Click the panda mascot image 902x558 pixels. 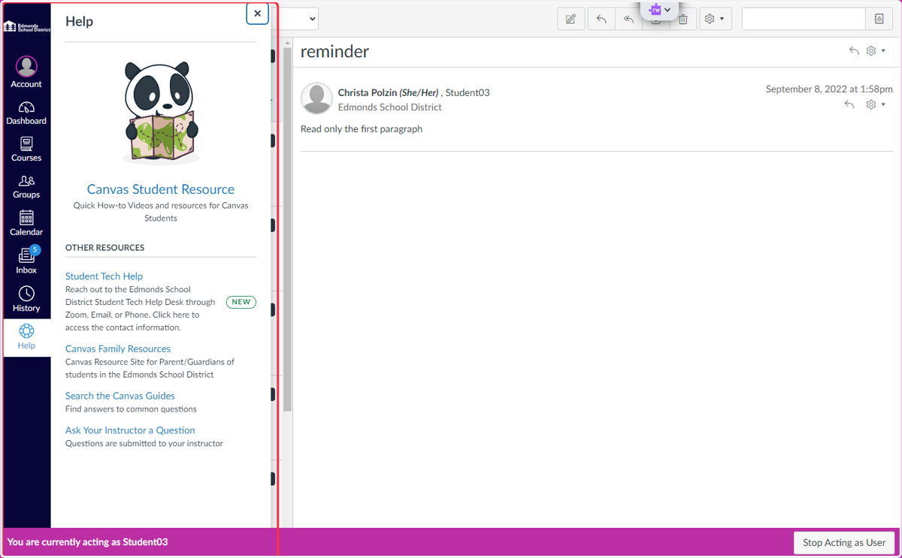coord(161,113)
